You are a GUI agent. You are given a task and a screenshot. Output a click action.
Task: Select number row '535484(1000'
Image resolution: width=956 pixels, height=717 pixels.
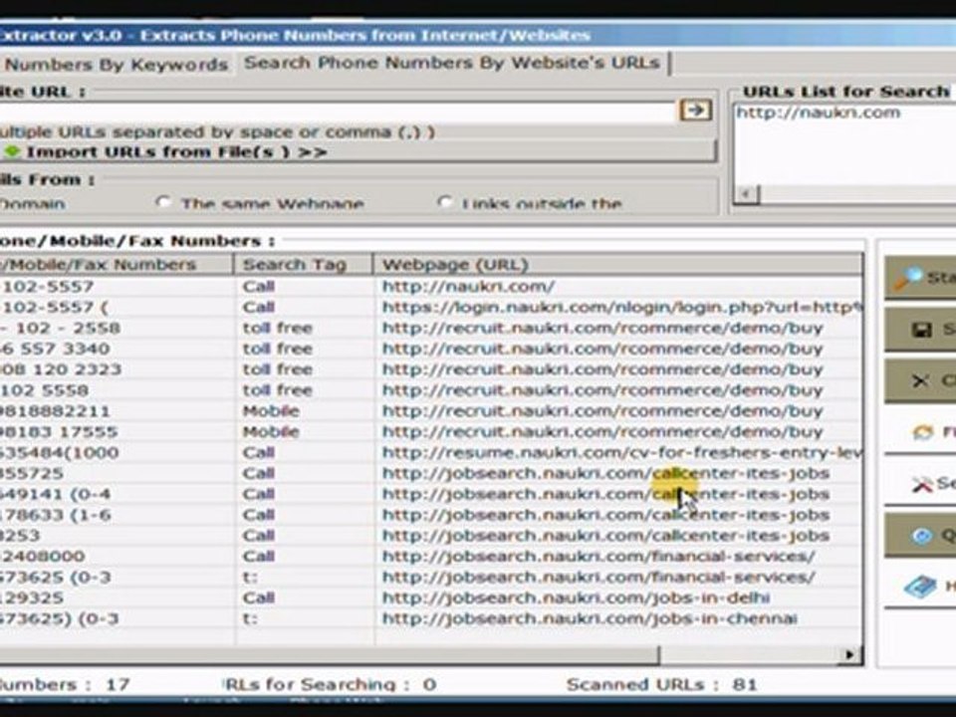[59, 452]
